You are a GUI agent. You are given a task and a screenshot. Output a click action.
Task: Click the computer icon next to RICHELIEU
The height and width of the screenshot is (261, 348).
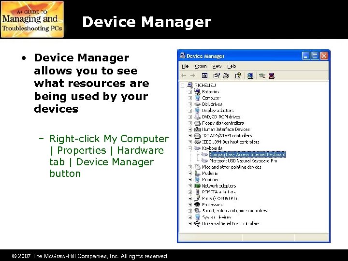[190, 85]
